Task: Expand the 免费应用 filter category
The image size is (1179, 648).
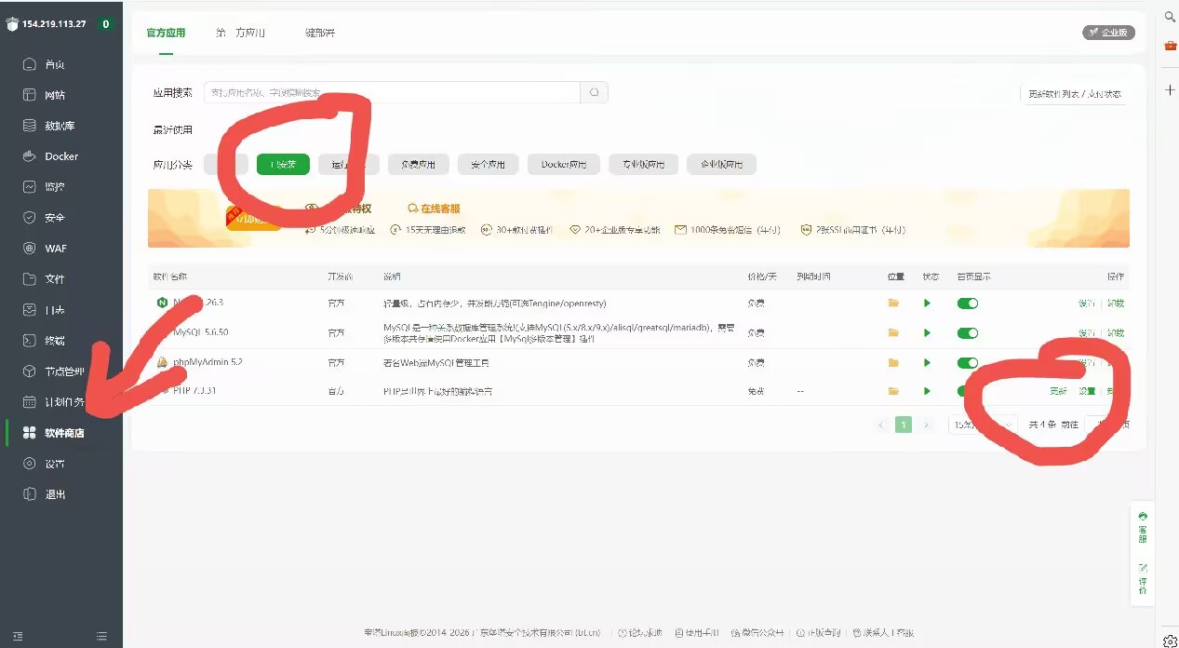Action: 418,163
